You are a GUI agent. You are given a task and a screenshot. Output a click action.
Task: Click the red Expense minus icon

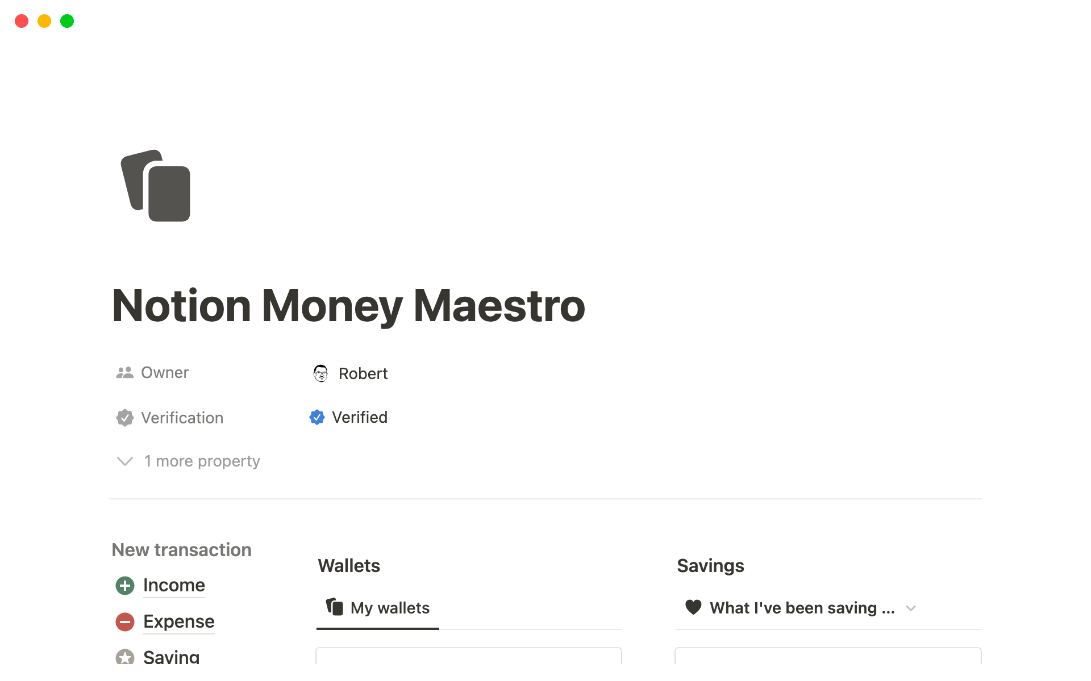point(125,621)
